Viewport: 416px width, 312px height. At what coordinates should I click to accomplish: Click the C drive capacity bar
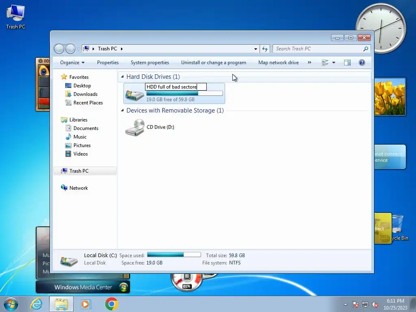pos(185,93)
